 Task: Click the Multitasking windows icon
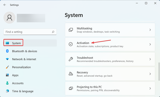[71, 30]
